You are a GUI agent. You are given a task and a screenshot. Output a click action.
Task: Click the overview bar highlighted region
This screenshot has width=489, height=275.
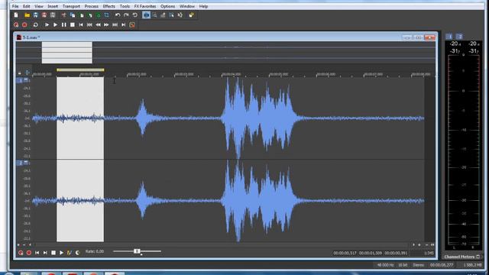[x=67, y=53]
